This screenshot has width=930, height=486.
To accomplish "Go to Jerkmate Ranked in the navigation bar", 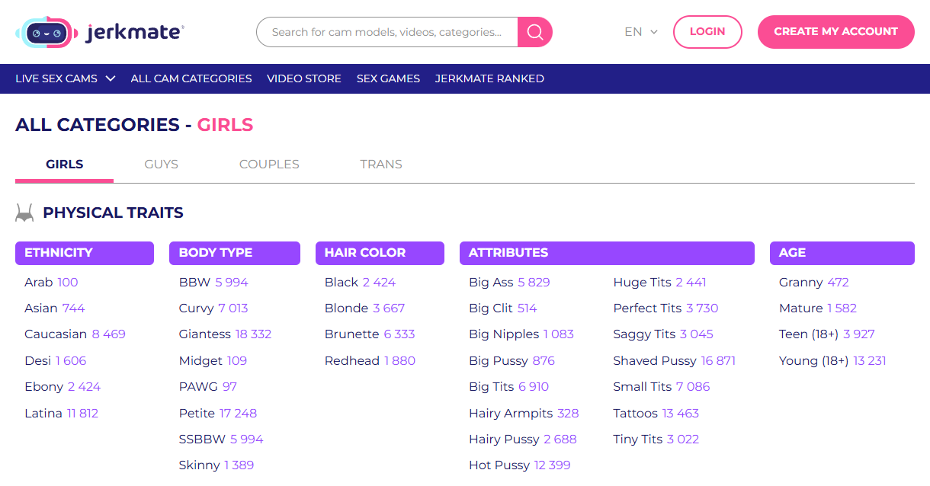I will pos(489,78).
